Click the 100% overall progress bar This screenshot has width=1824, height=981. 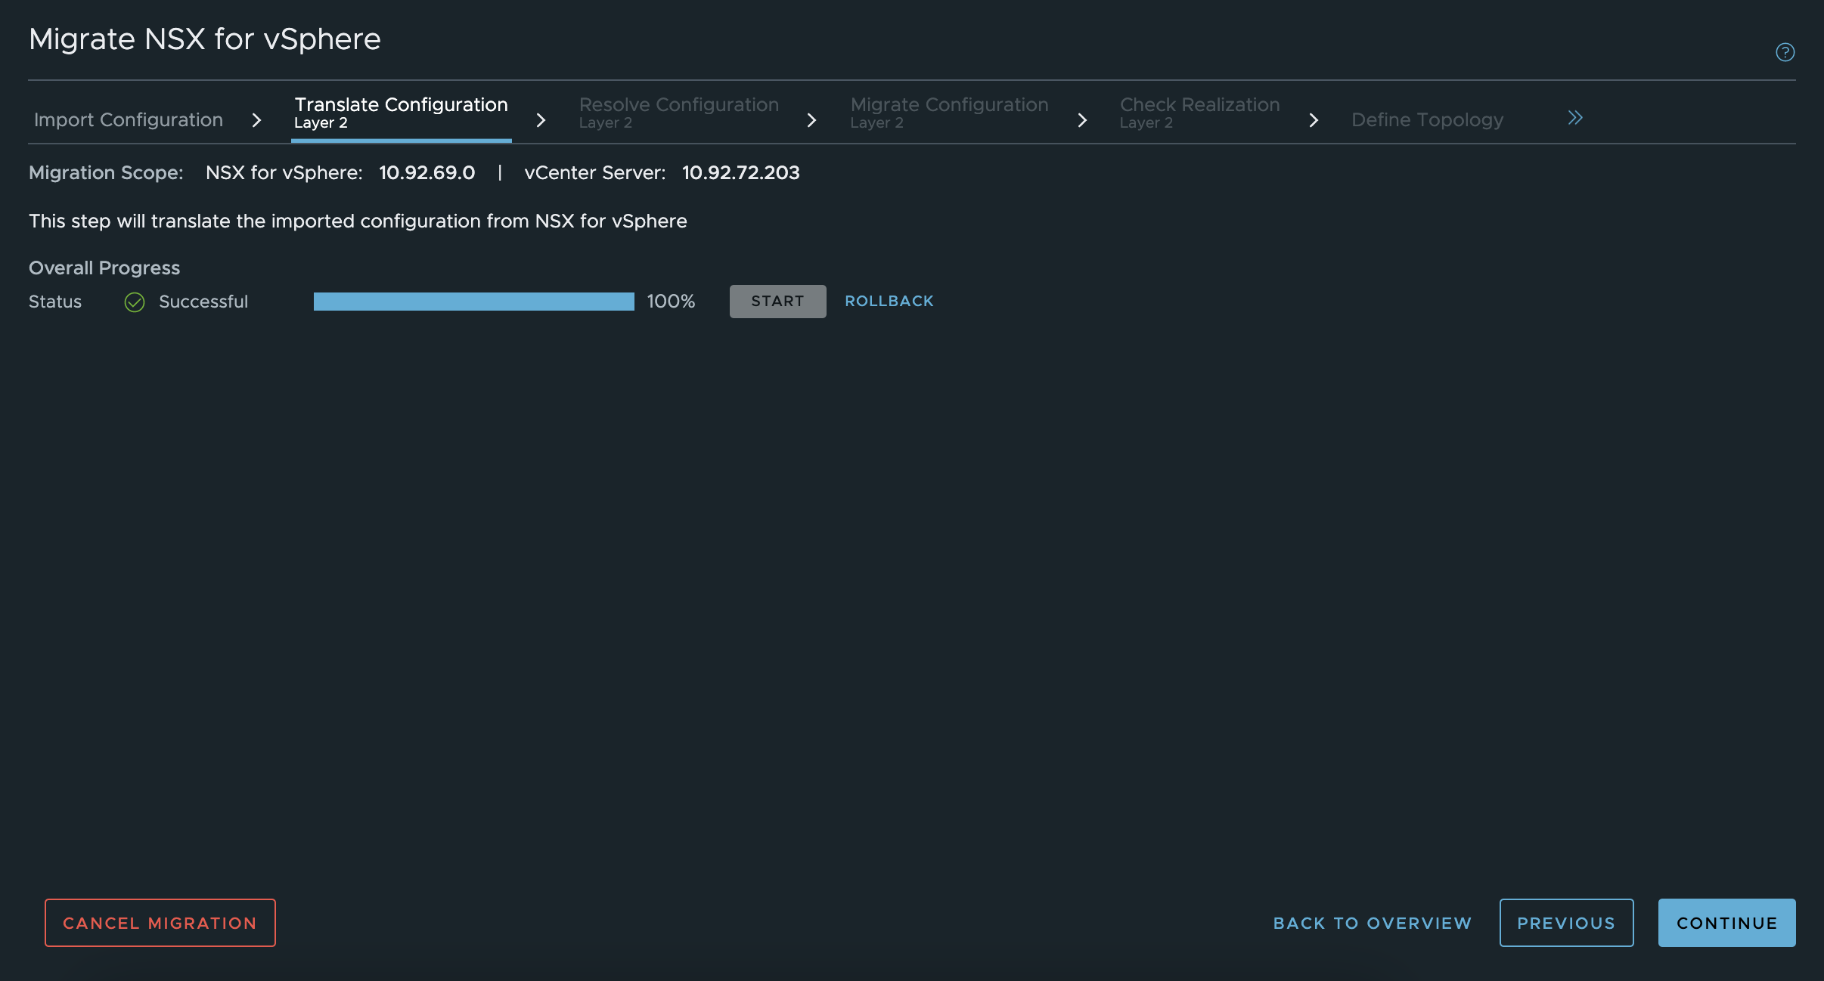pyautogui.click(x=473, y=302)
